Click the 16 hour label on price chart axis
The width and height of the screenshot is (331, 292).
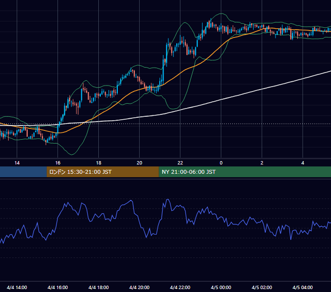click(x=57, y=163)
